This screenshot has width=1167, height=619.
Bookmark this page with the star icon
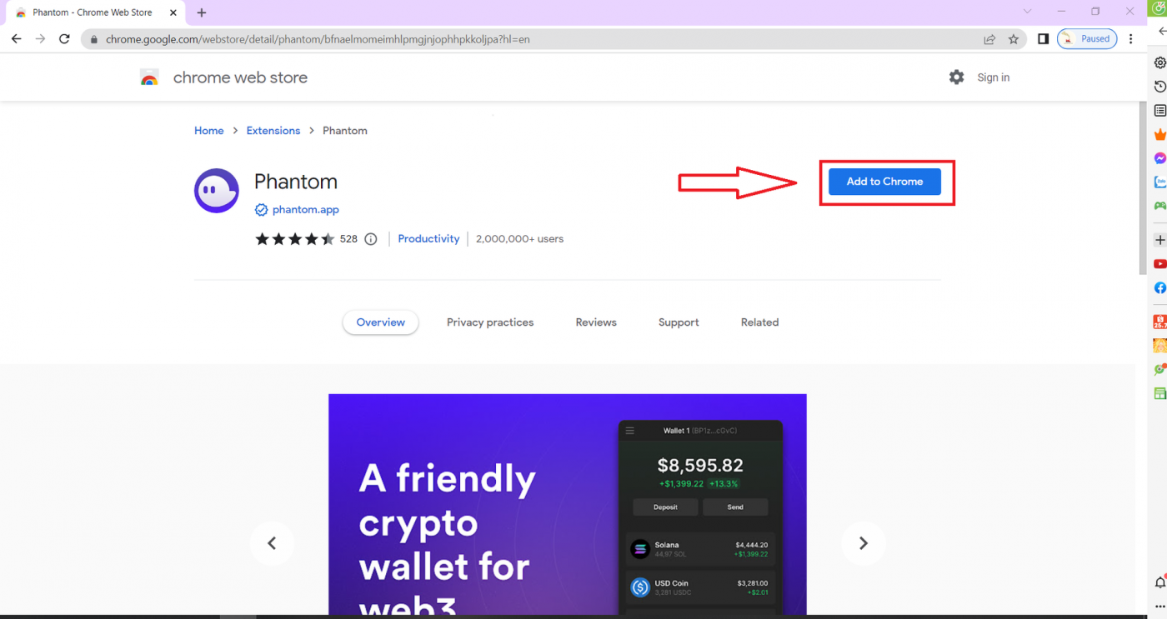(x=1014, y=39)
